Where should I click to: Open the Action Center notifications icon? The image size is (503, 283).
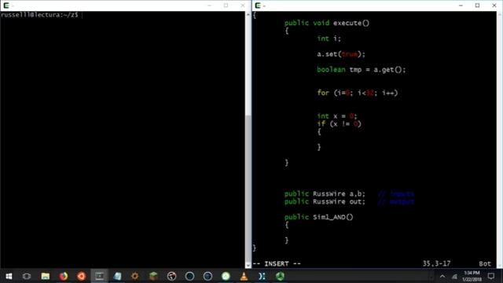(x=490, y=276)
